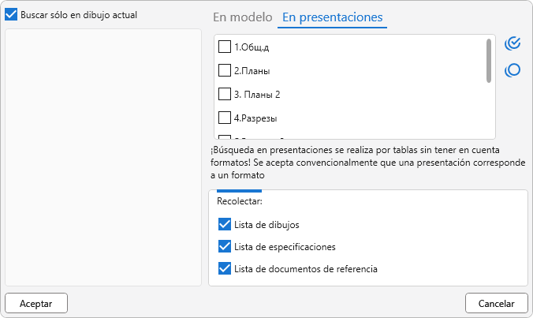
Task: Check the '2.Планы' presentation box
Action: (x=225, y=70)
